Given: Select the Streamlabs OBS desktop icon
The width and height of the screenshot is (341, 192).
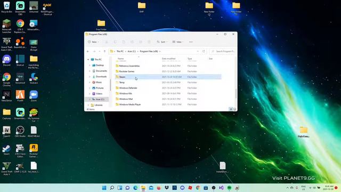Looking at the screenshot, I should click(20, 9).
